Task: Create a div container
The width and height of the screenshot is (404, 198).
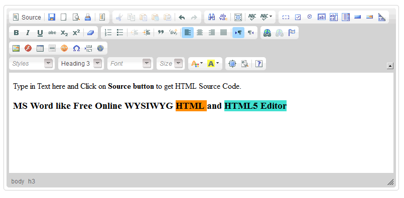Action: (173, 33)
